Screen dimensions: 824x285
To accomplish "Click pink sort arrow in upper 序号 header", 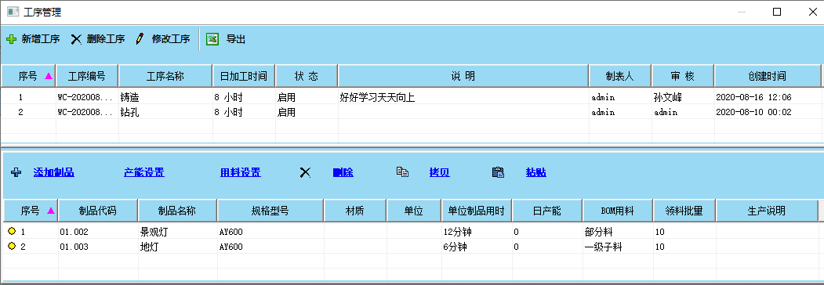I will click(49, 76).
